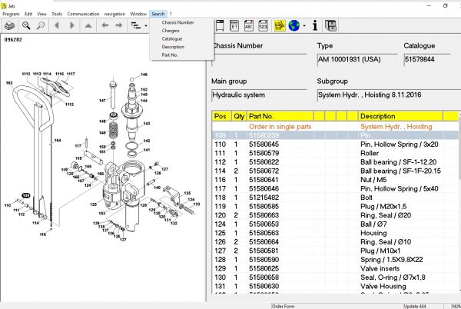Navigate back with the left arrow icon

[104, 25]
